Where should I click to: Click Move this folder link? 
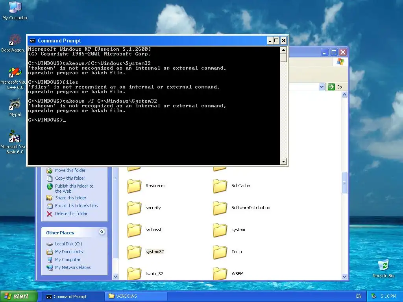pos(70,170)
